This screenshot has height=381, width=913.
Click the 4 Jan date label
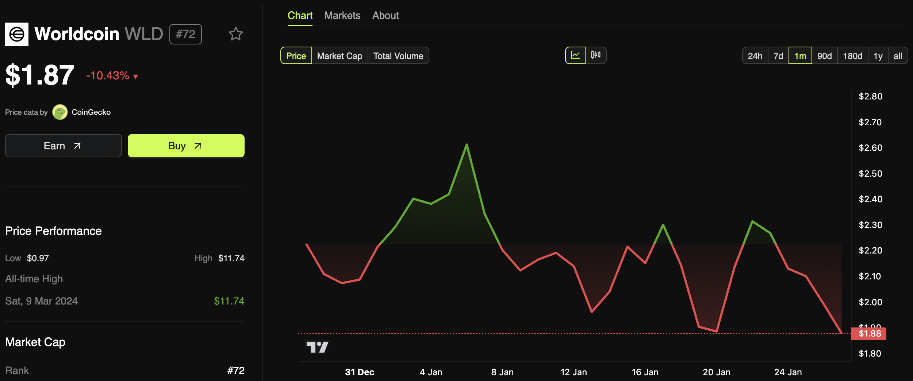tap(431, 372)
